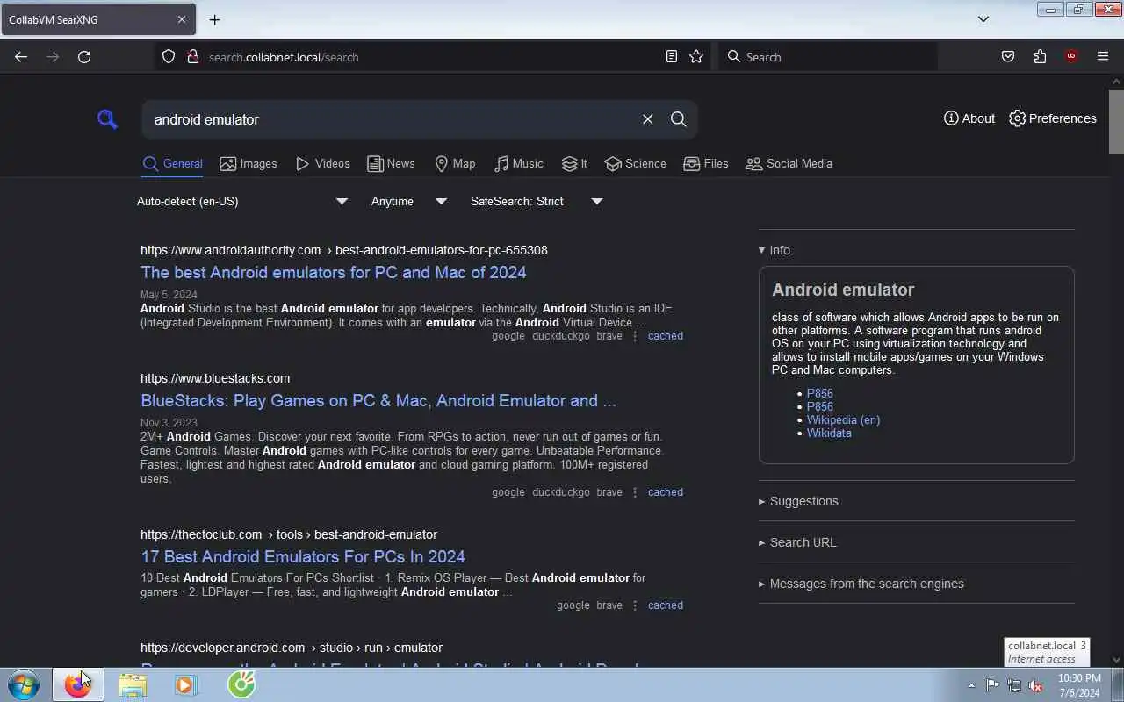The width and height of the screenshot is (1124, 702).
Task: Switch to News category
Action: (x=391, y=164)
